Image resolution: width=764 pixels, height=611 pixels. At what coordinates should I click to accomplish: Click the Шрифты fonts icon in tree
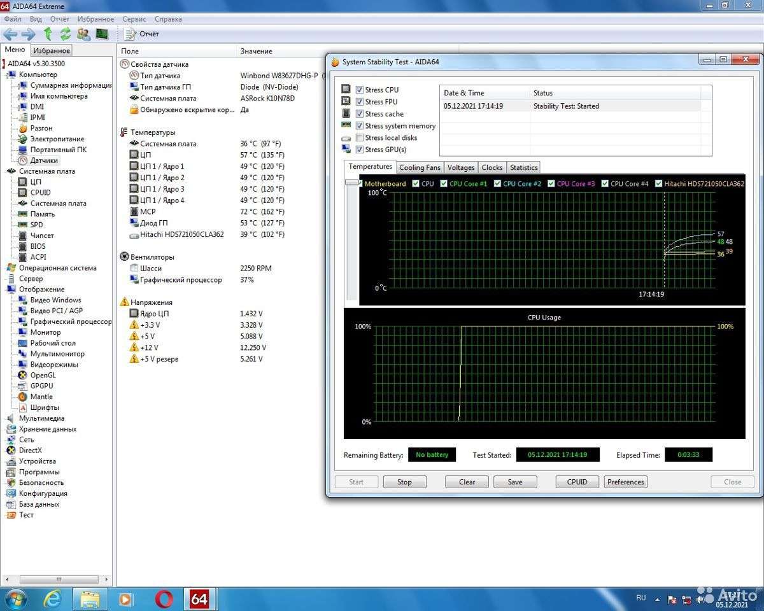(23, 407)
